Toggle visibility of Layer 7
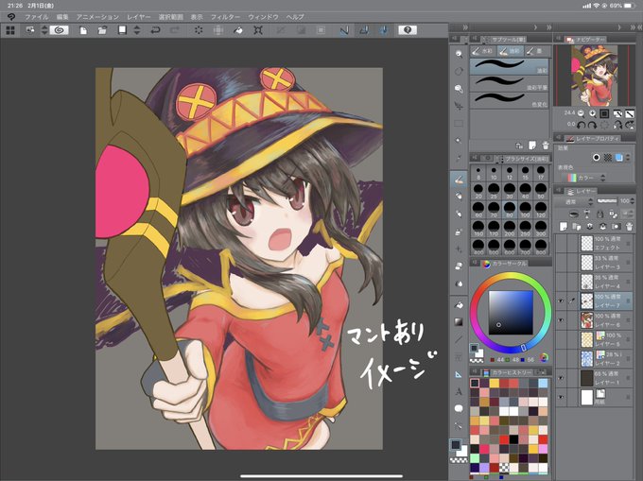Image resolution: width=643 pixels, height=481 pixels. [x=561, y=301]
